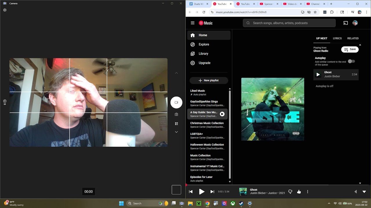Viewport: 371px width, 208px height.
Task: Toggle the Autoplay switch
Action: point(351,61)
